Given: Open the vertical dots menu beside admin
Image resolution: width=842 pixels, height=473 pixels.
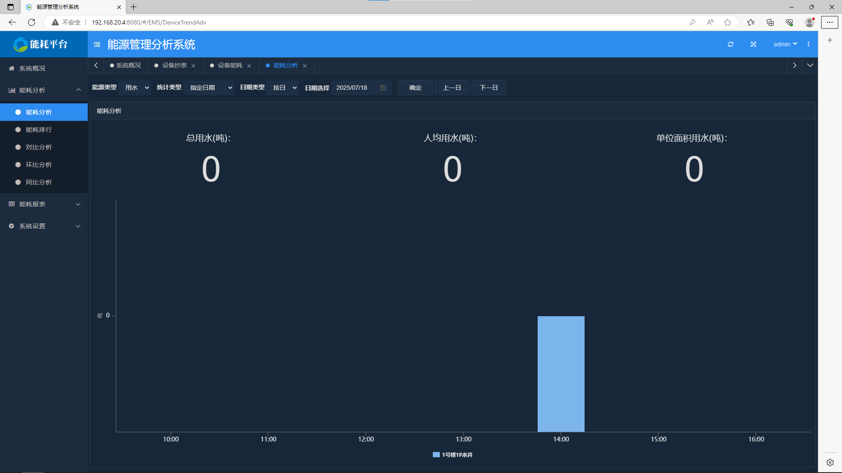Looking at the screenshot, I should pyautogui.click(x=808, y=44).
